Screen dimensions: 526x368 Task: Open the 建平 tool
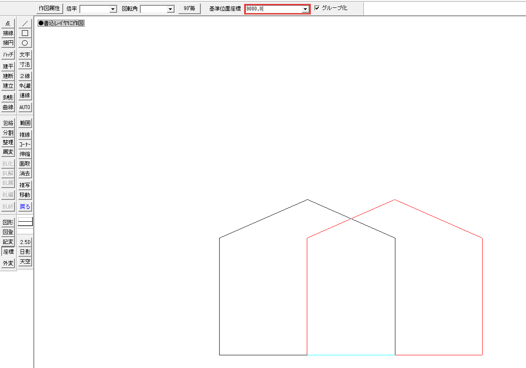tap(8, 67)
